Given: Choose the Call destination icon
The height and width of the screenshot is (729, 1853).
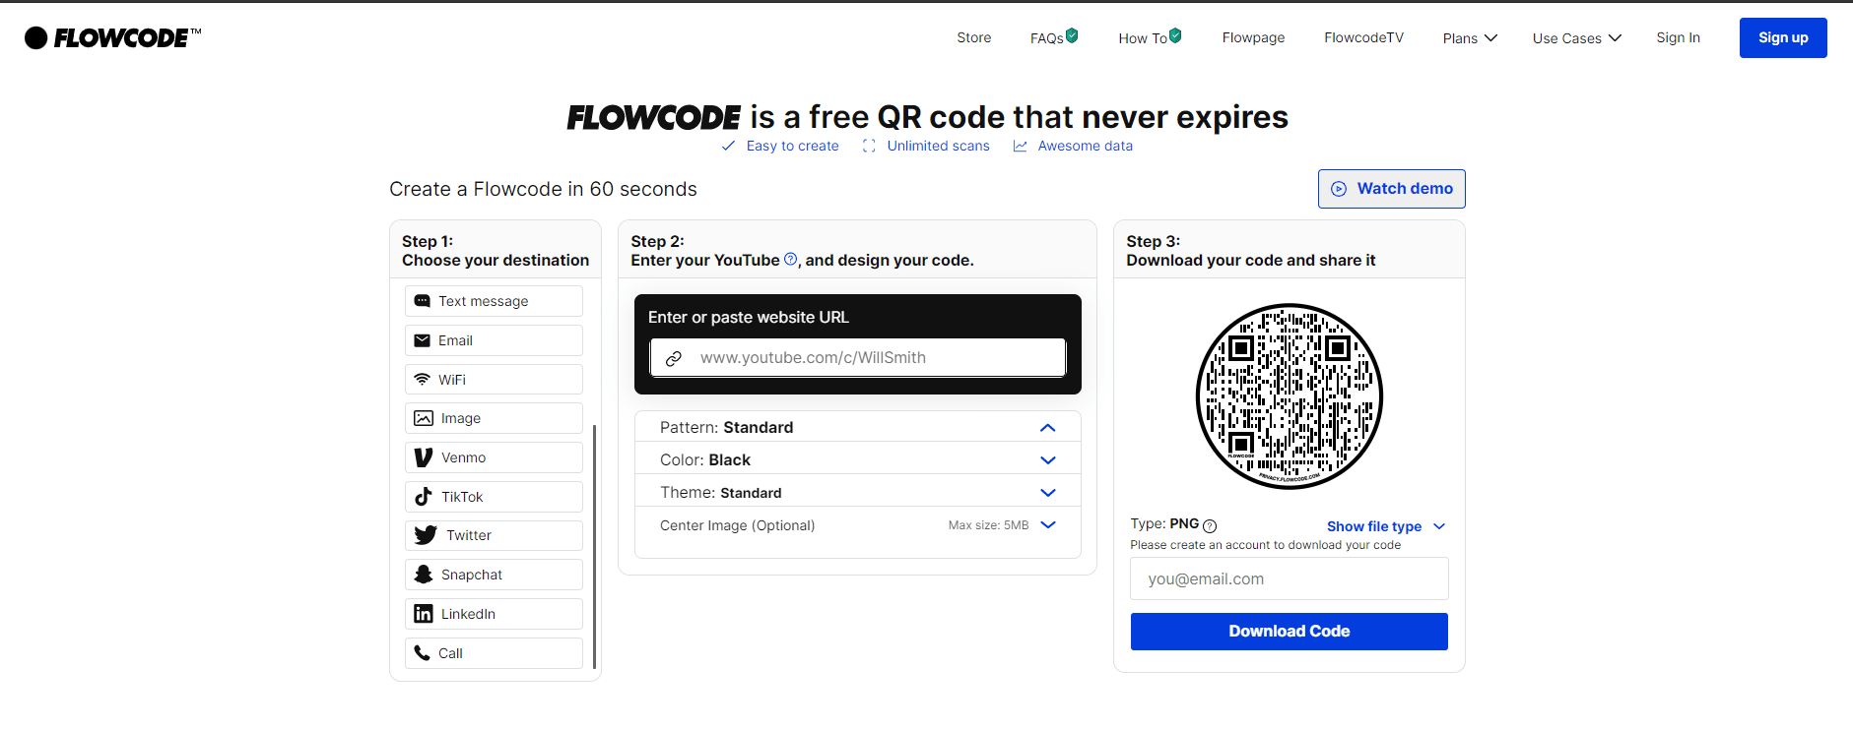Looking at the screenshot, I should (x=424, y=652).
